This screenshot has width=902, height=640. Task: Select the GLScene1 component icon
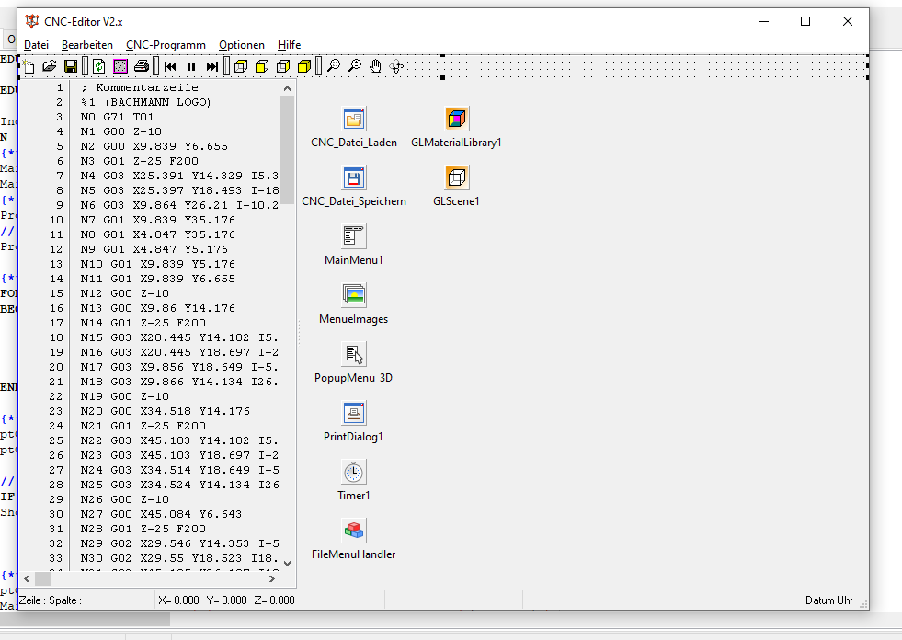[457, 177]
